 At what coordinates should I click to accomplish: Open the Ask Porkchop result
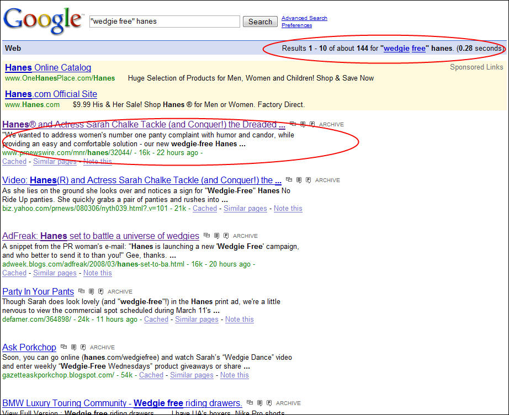click(29, 347)
